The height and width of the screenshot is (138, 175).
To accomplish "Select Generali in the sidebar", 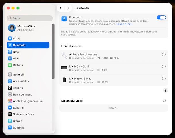I will 18,74.
